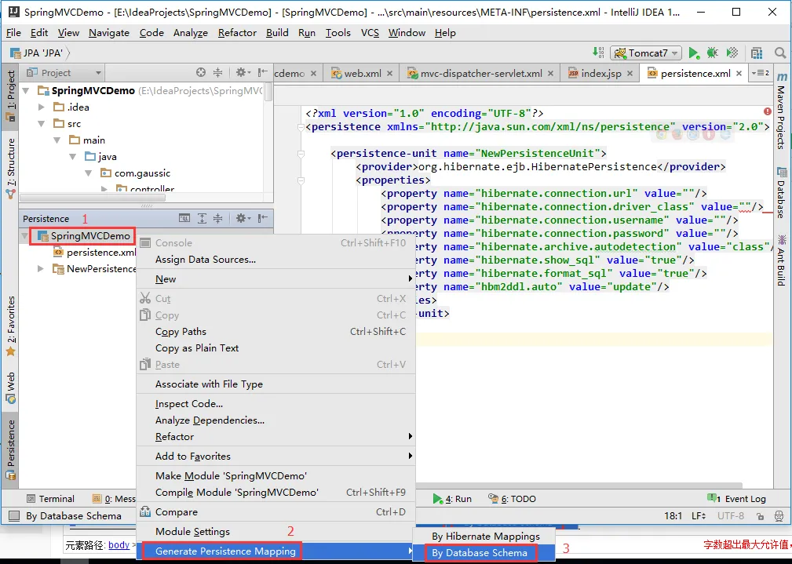This screenshot has width=792, height=564.
Task: Open Module Settings from the context menu
Action: coord(276,532)
